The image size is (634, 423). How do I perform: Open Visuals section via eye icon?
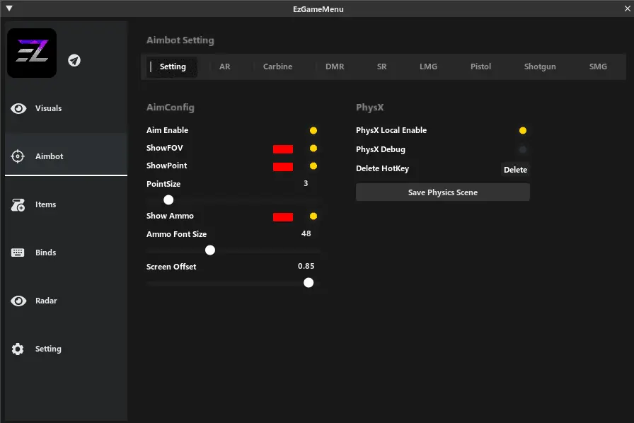(18, 108)
